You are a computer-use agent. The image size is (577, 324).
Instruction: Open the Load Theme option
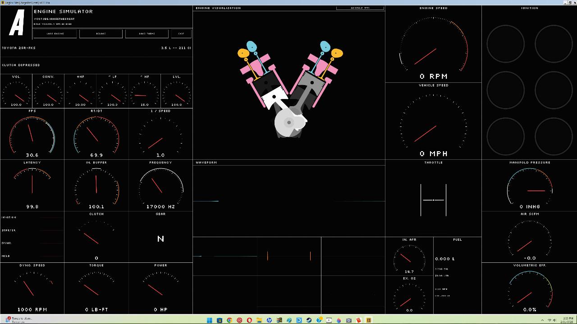coord(147,34)
